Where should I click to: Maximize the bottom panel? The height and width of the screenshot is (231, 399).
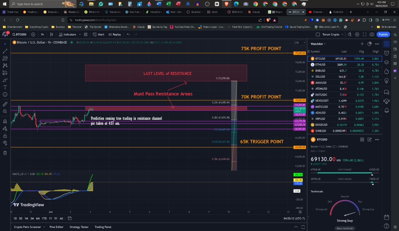pyautogui.click(x=303, y=227)
